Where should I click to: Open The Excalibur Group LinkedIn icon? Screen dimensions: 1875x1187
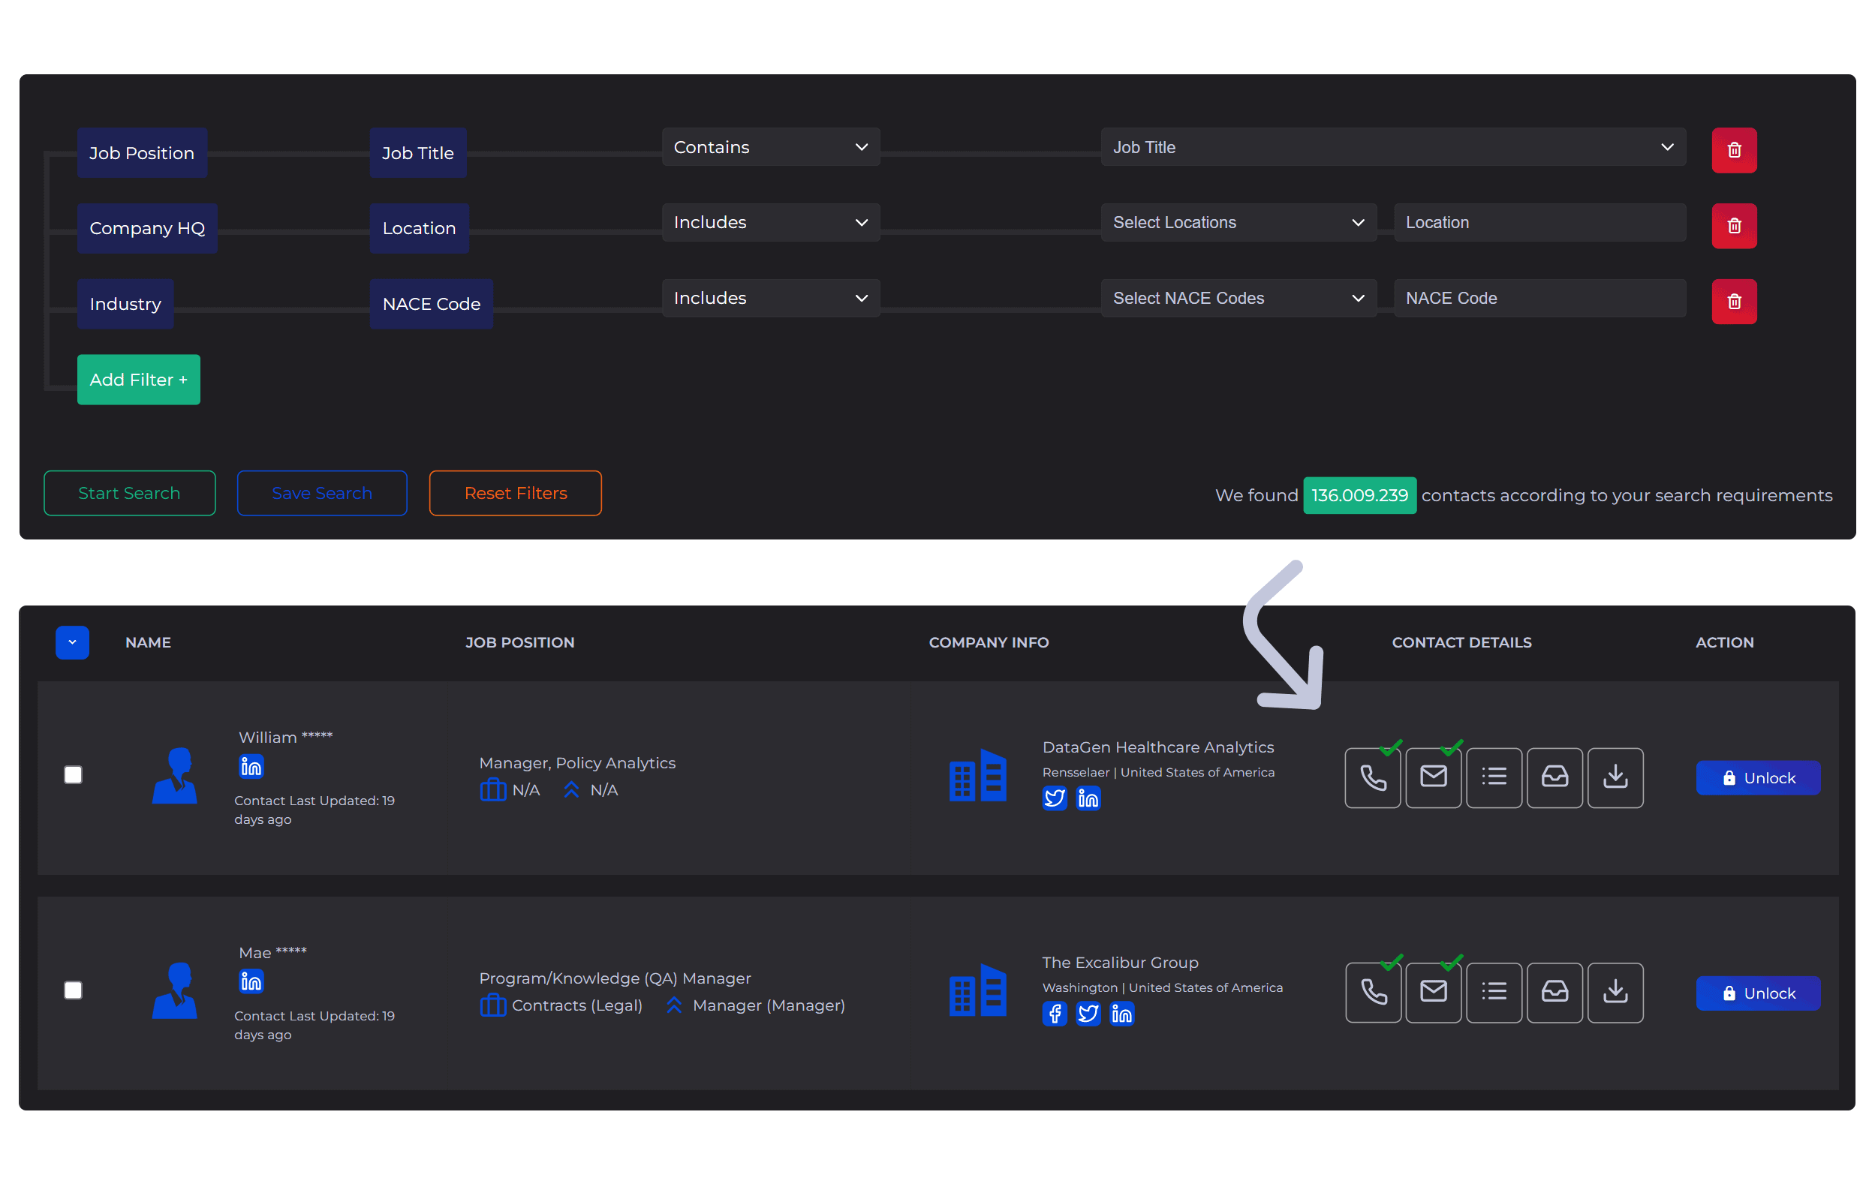tap(1121, 1014)
